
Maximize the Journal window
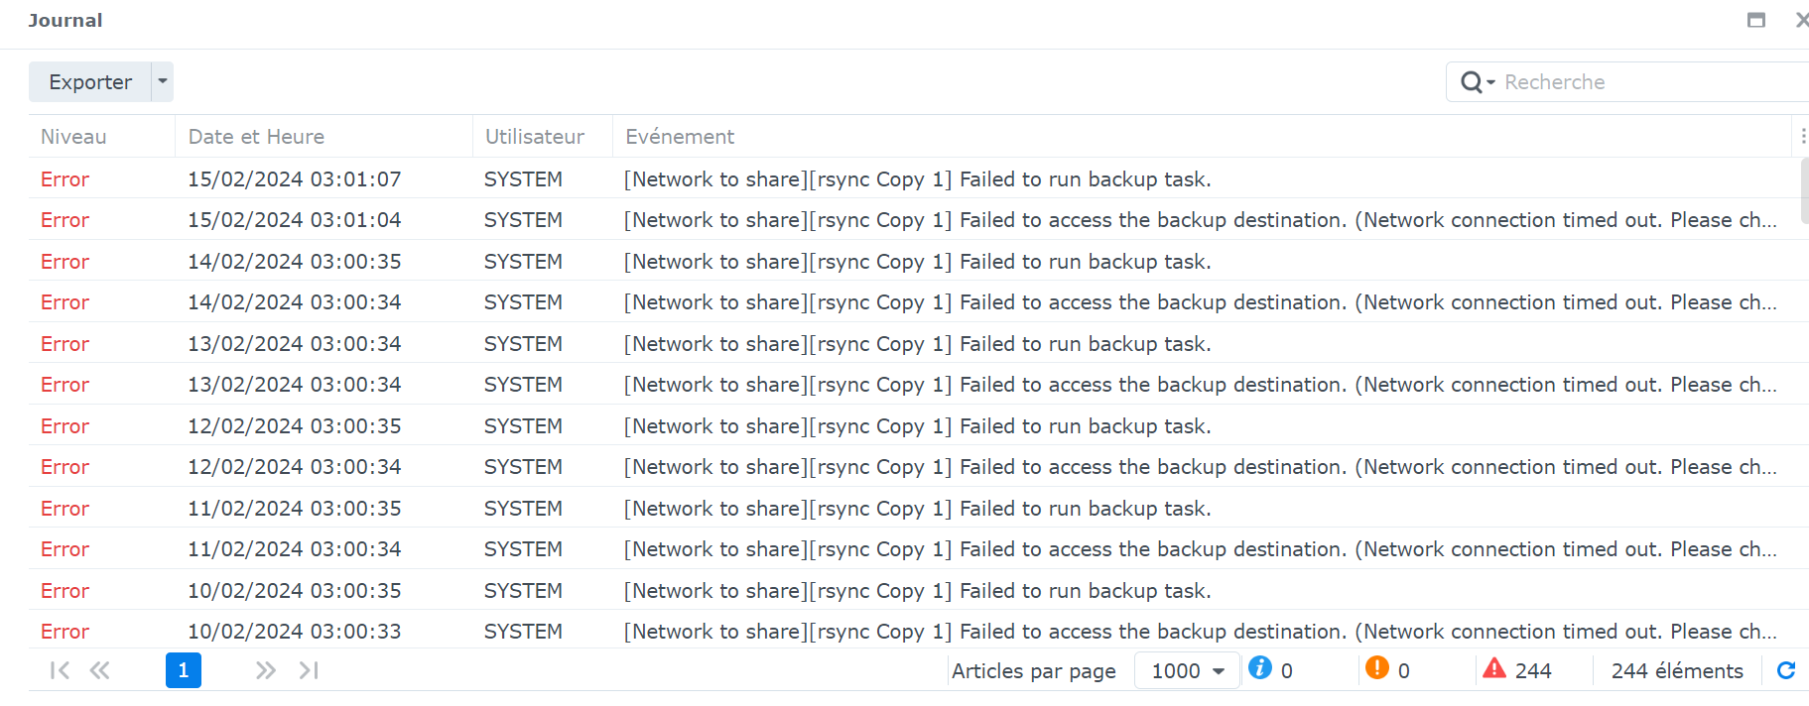[x=1756, y=20]
